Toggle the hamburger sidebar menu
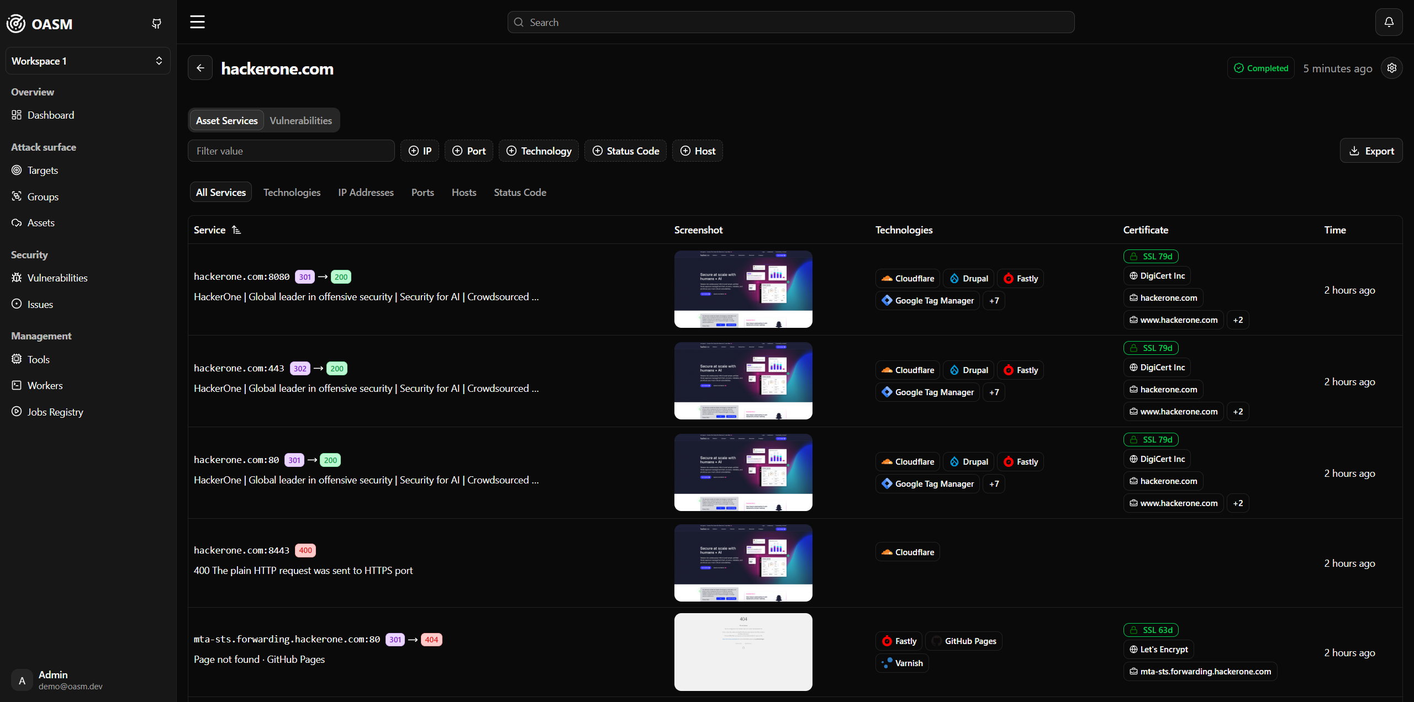Image resolution: width=1414 pixels, height=702 pixels. (197, 22)
